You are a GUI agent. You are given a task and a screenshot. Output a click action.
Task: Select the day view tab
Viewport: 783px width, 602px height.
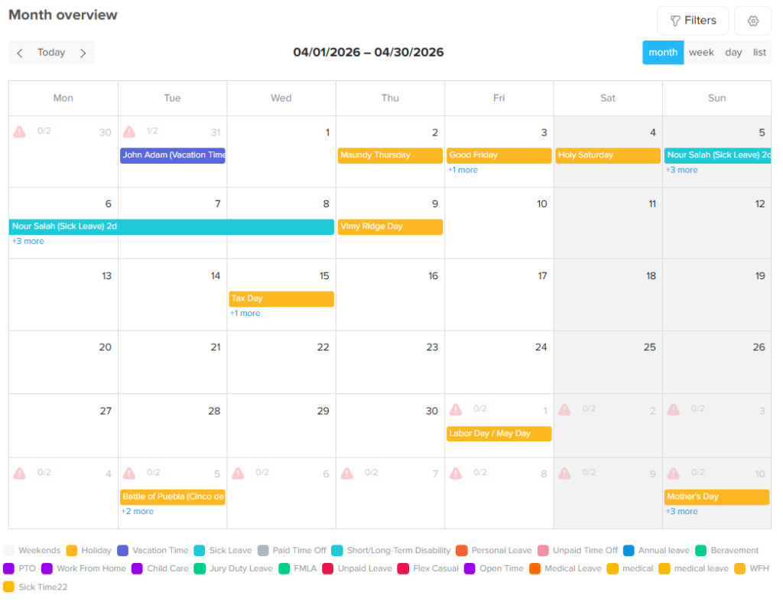[733, 53]
